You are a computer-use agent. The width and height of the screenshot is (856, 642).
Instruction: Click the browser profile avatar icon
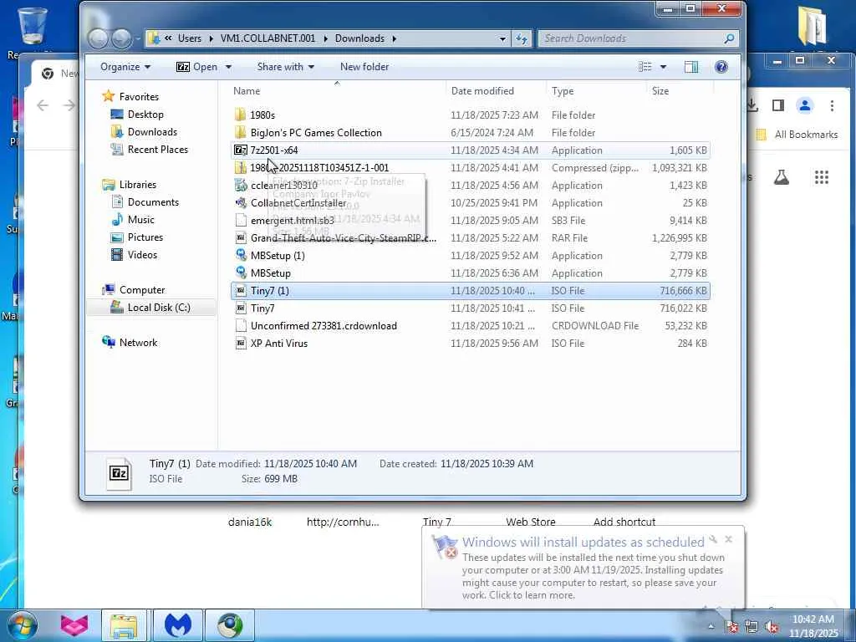(805, 105)
